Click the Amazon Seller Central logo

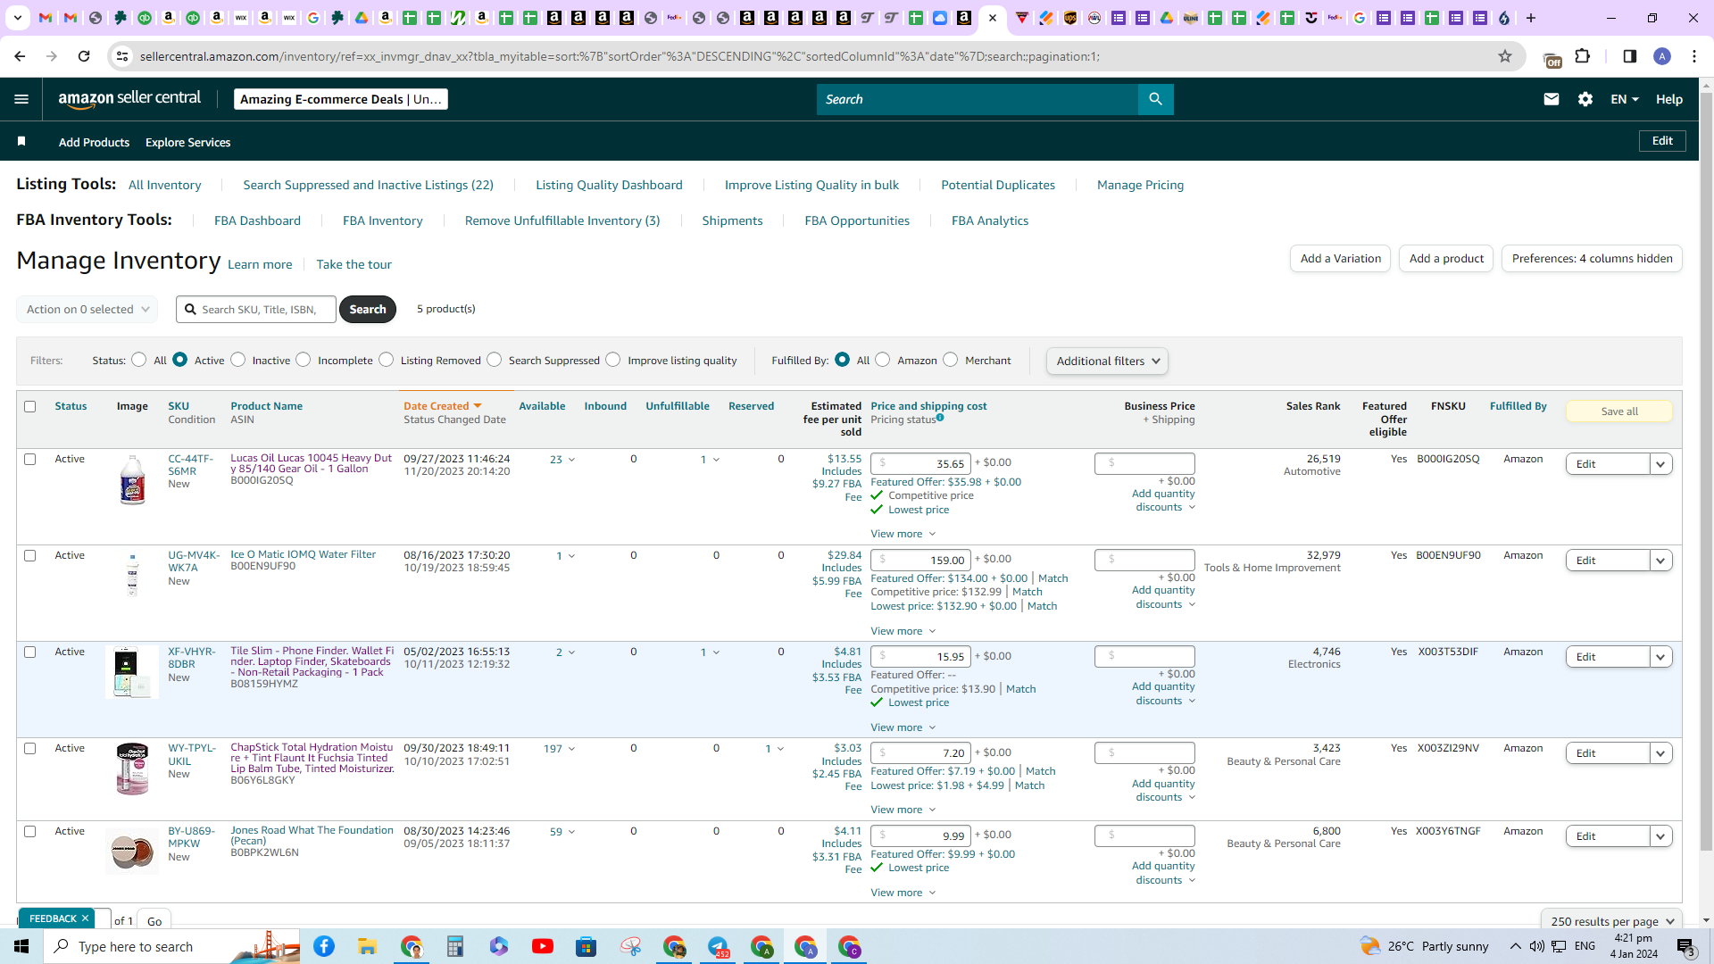click(x=129, y=99)
